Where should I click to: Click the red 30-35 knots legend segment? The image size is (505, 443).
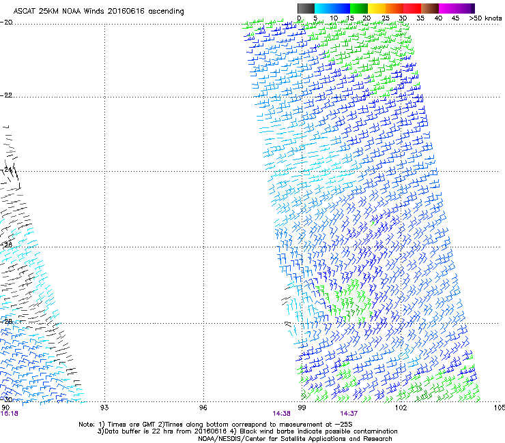click(x=412, y=8)
